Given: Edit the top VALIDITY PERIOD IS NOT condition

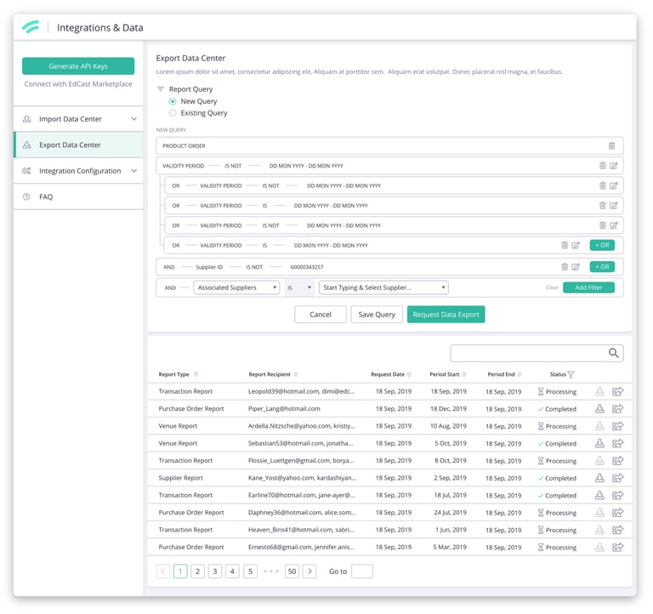Looking at the screenshot, I should tap(614, 166).
